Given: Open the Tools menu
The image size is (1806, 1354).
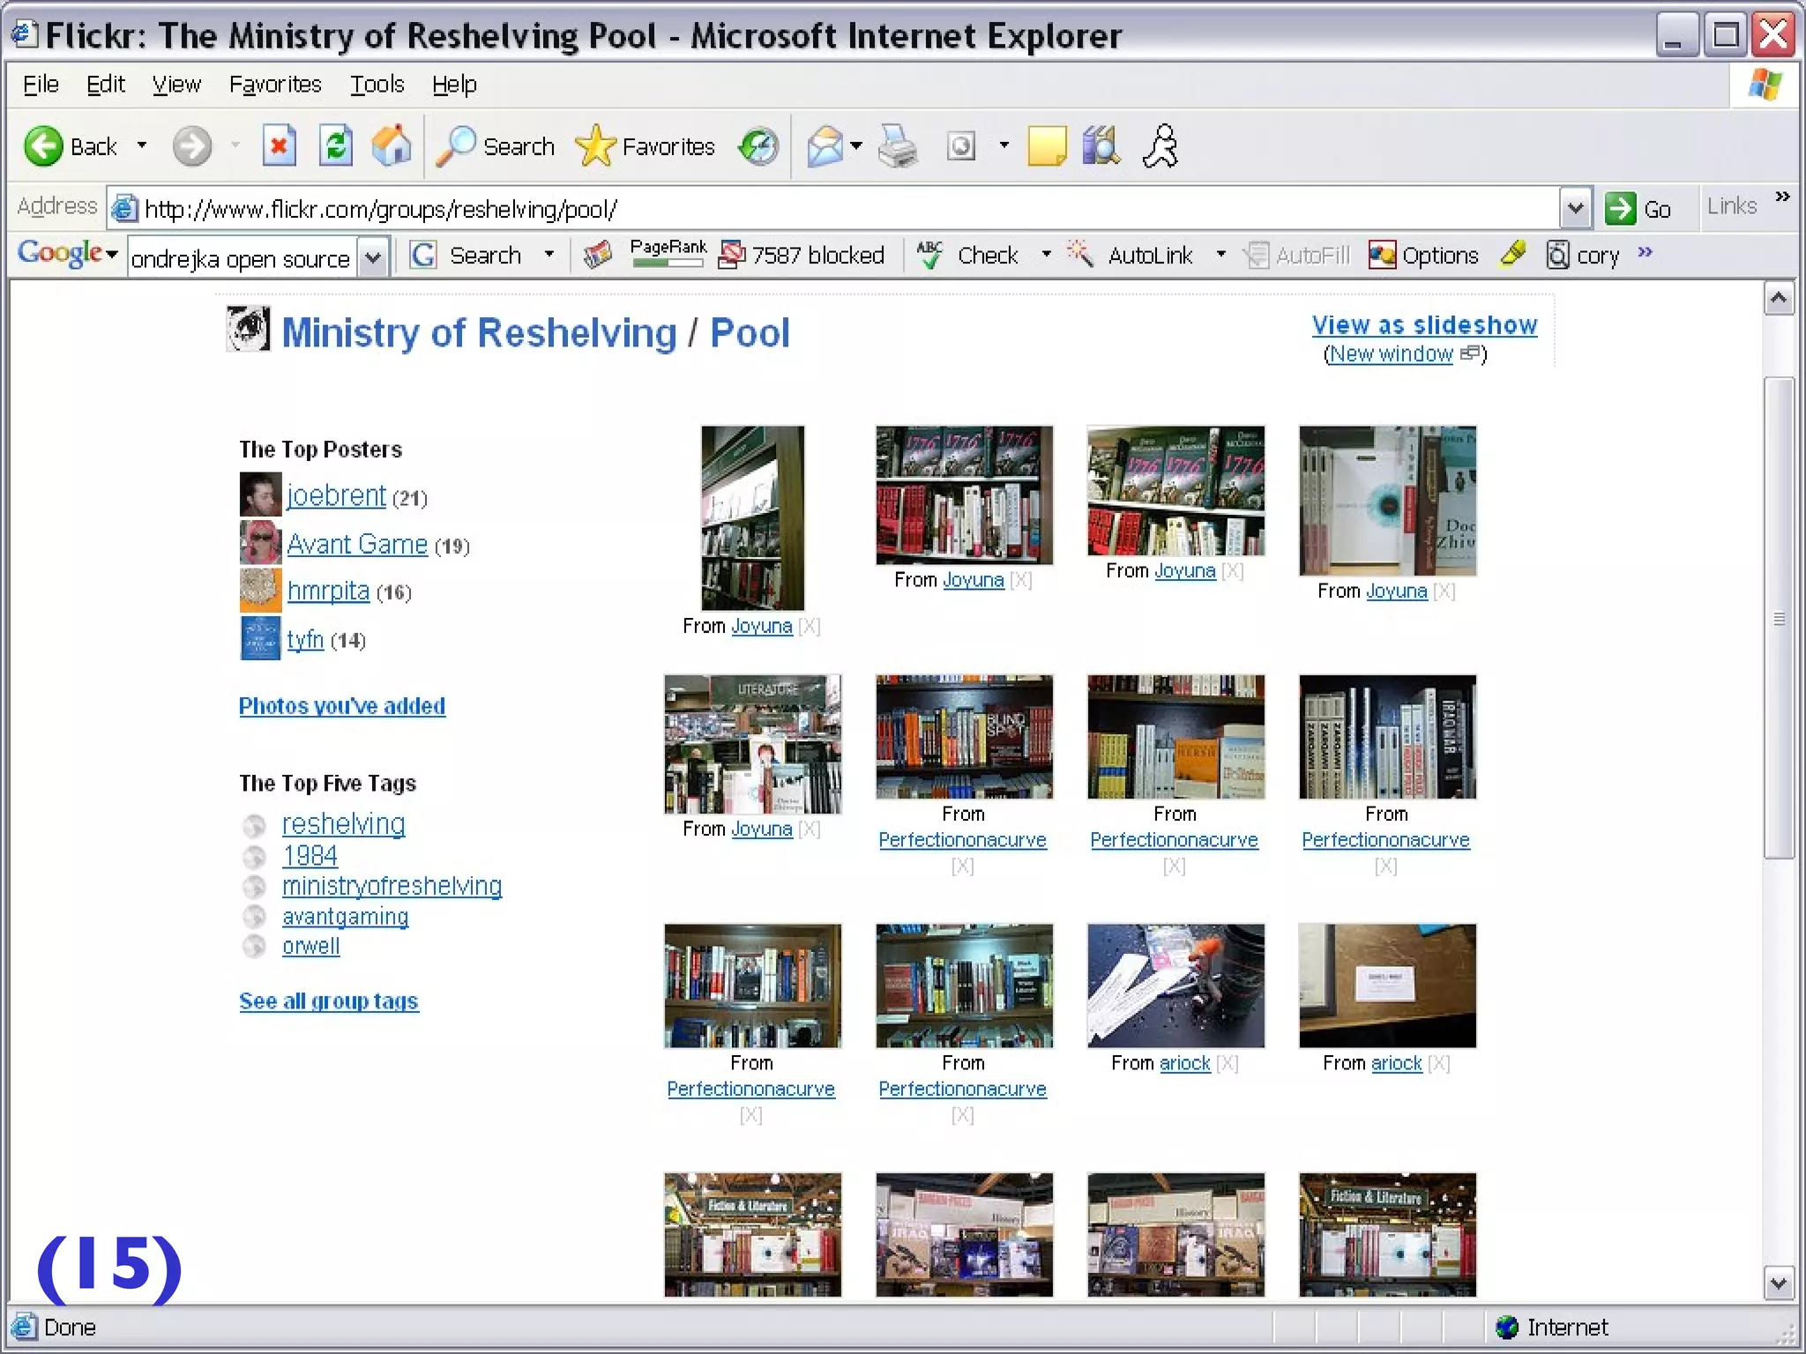Looking at the screenshot, I should pyautogui.click(x=377, y=85).
